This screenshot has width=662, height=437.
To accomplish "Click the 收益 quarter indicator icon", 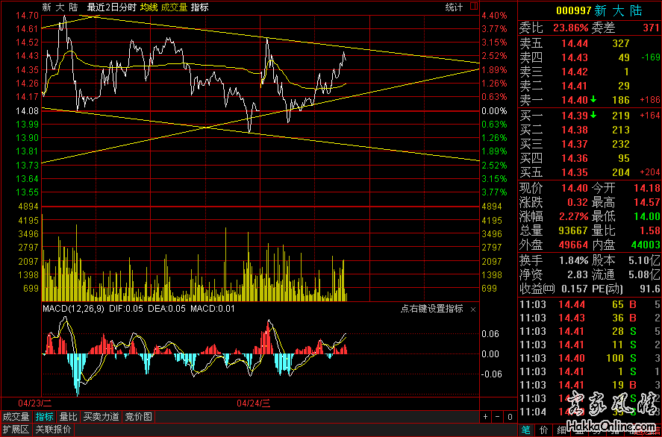I will [x=549, y=289].
